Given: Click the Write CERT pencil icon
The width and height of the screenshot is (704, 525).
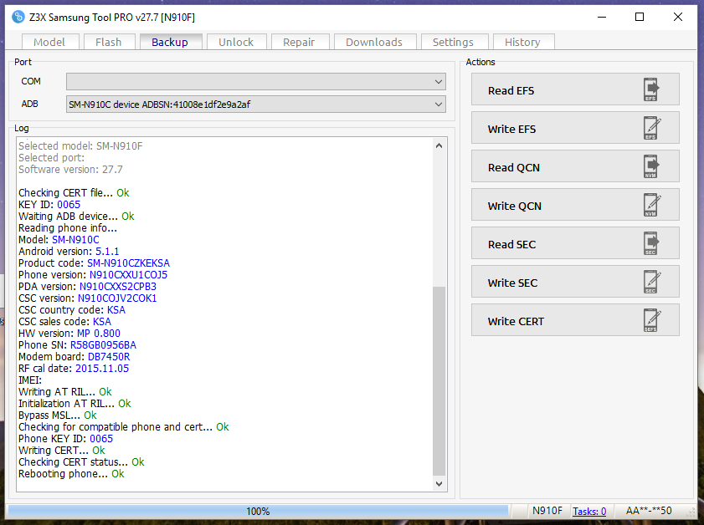Looking at the screenshot, I should coord(652,320).
